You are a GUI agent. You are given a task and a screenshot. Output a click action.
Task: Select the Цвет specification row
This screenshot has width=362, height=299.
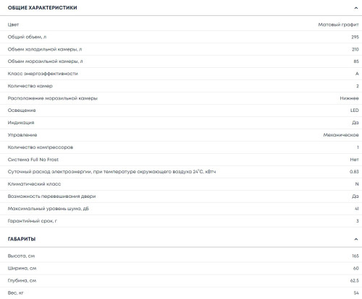[181, 25]
